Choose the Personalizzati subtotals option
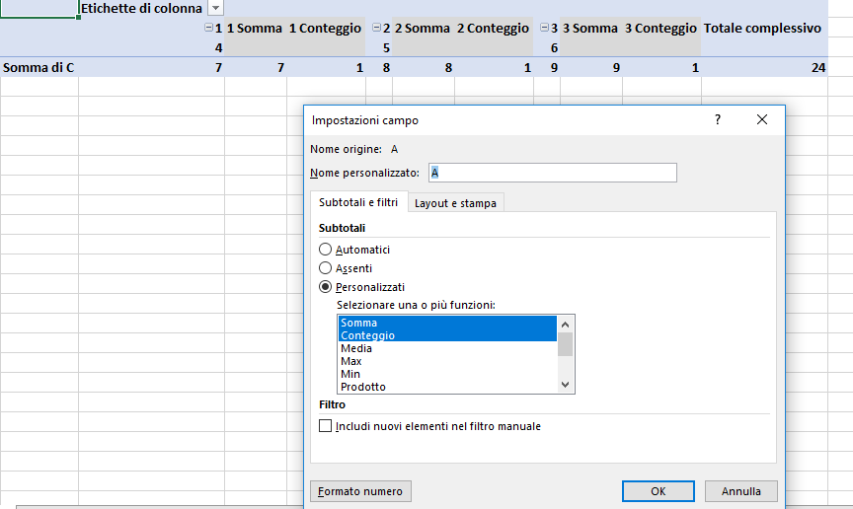Screen dimensions: 853x509 point(326,287)
